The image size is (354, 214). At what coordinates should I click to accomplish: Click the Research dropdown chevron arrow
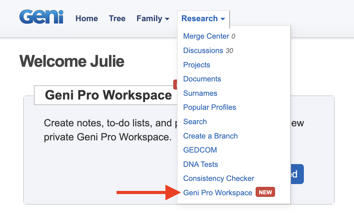tap(223, 19)
